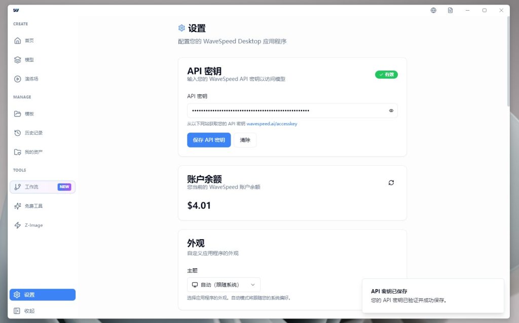Click the $4.01 balance value
Image resolution: width=519 pixels, height=323 pixels.
coord(199,205)
